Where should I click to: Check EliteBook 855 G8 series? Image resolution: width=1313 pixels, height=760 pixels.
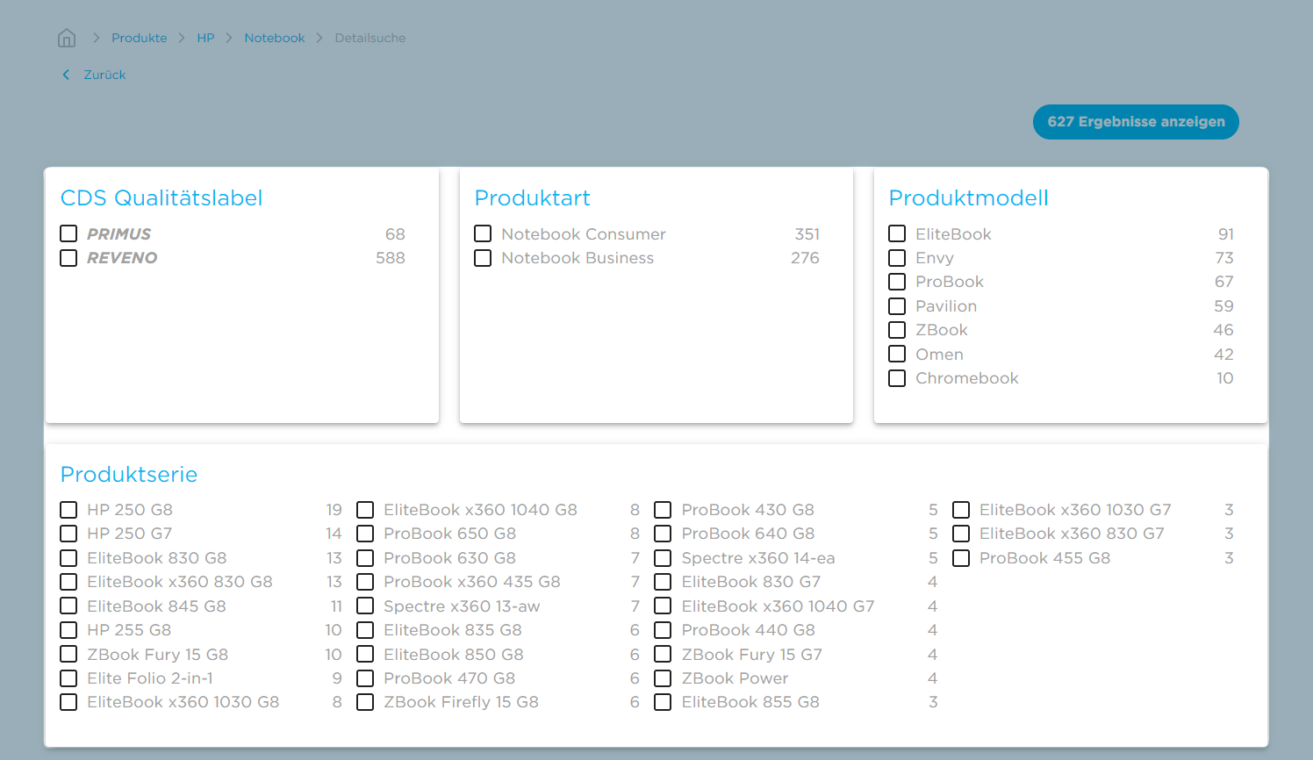click(x=663, y=702)
